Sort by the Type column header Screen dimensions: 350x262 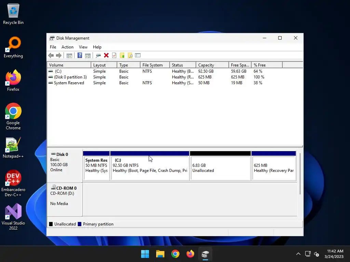pyautogui.click(x=129, y=65)
